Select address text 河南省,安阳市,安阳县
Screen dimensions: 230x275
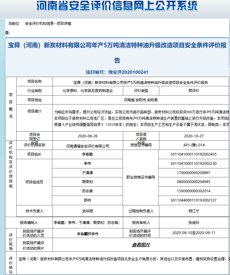point(141,100)
